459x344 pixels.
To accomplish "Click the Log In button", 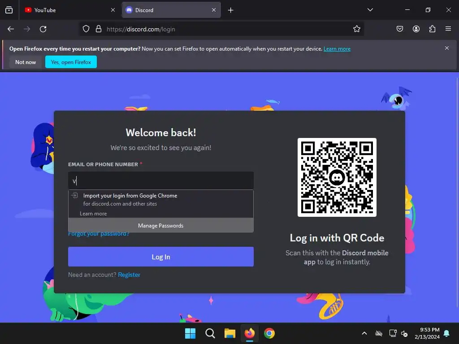I will (x=161, y=257).
